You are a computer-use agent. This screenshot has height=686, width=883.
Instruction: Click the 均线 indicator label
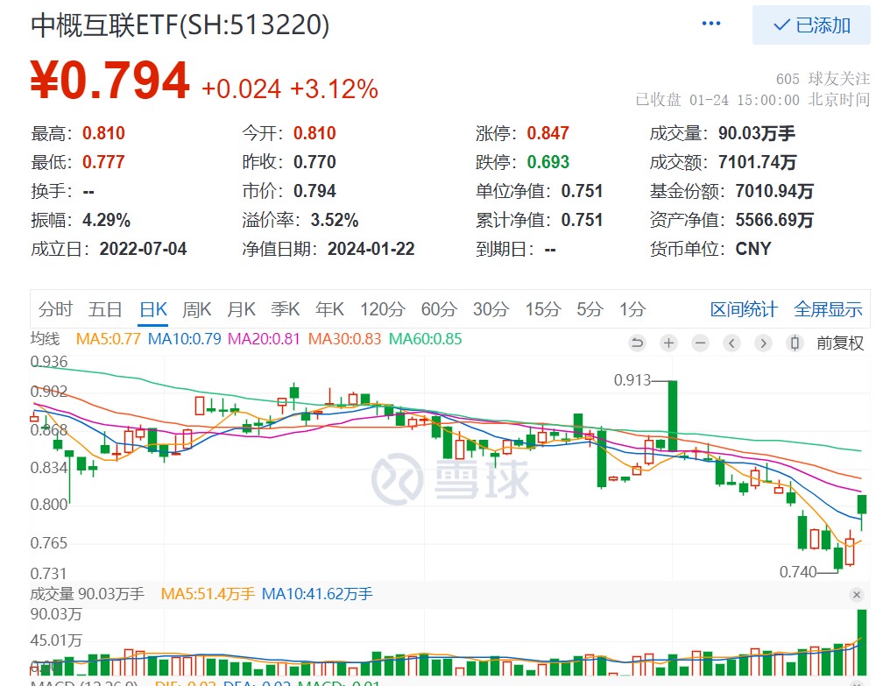pos(45,338)
